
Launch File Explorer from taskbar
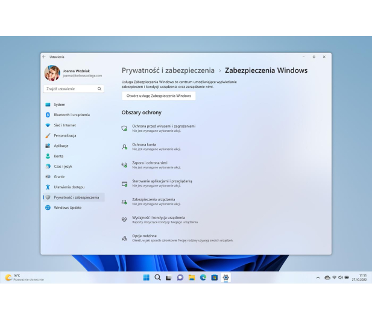click(192, 277)
